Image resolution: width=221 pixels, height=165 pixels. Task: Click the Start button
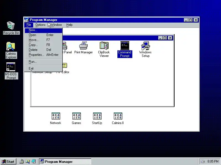pos(9,161)
